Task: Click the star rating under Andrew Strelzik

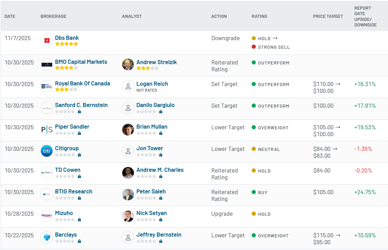Action: click(148, 68)
